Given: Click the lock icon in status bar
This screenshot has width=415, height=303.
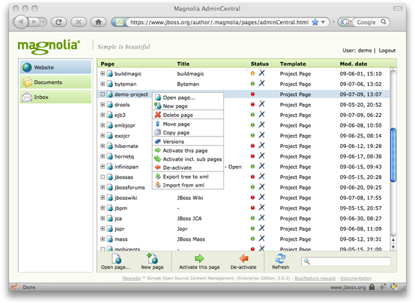Looking at the screenshot, I should point(371,287).
